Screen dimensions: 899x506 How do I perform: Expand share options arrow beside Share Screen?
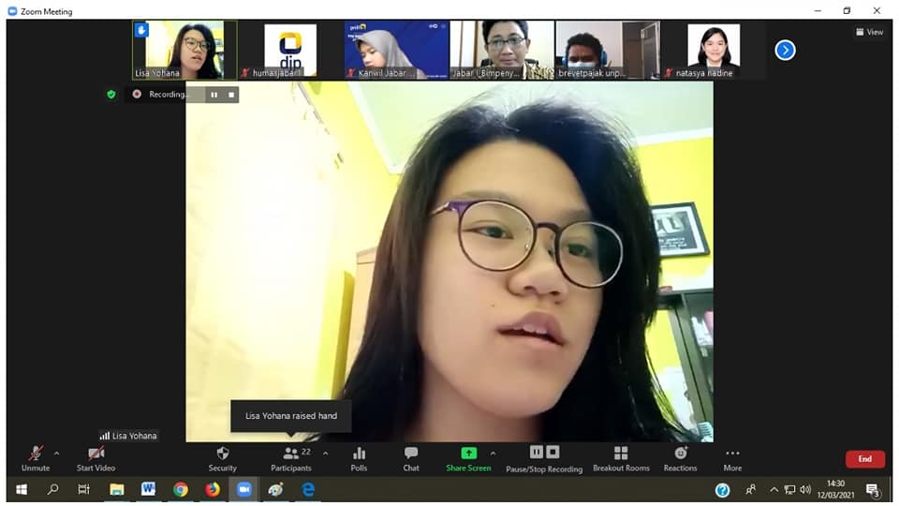pyautogui.click(x=494, y=454)
